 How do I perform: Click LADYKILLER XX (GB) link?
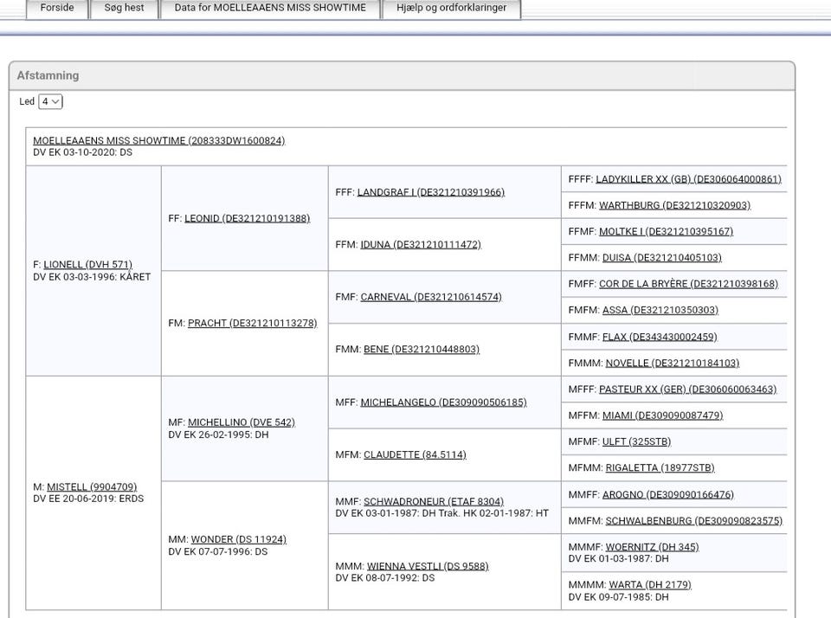click(x=688, y=178)
